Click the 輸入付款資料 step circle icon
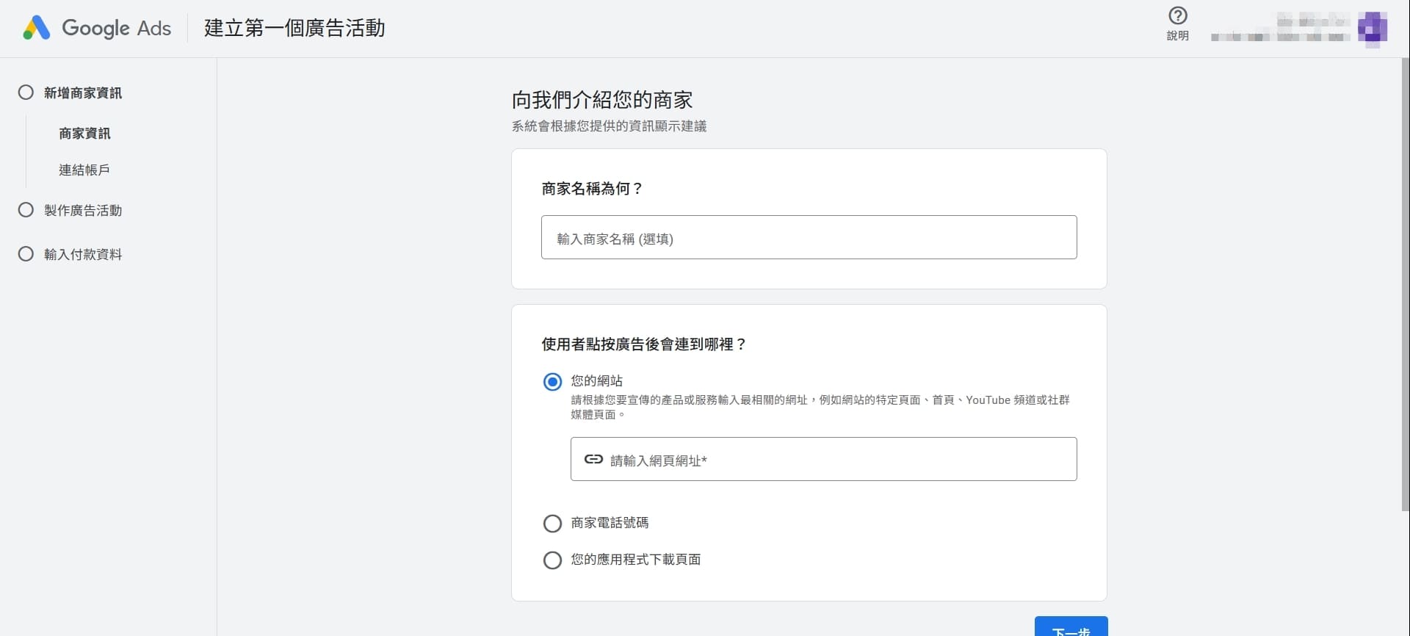Image resolution: width=1410 pixels, height=636 pixels. coord(26,254)
